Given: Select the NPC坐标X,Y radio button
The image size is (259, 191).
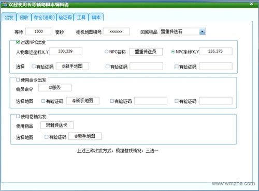Looking at the screenshot, I should pyautogui.click(x=172, y=52).
